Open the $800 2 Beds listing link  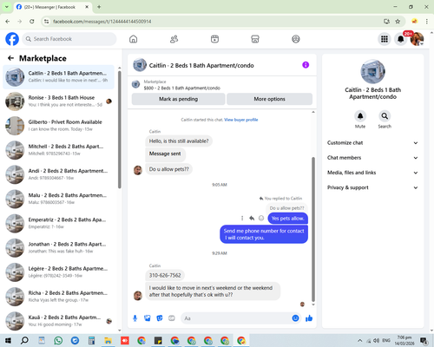click(x=182, y=88)
